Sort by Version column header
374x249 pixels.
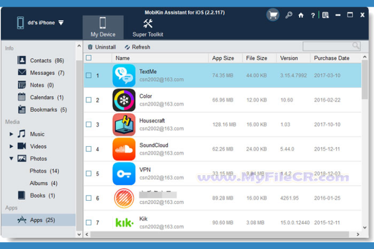click(x=293, y=58)
